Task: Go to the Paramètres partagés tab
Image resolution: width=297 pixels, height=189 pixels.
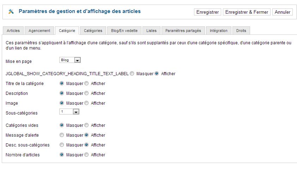Action: point(183,31)
